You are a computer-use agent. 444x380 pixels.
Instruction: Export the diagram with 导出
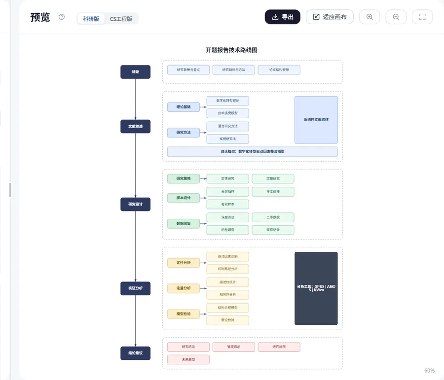[x=282, y=17]
